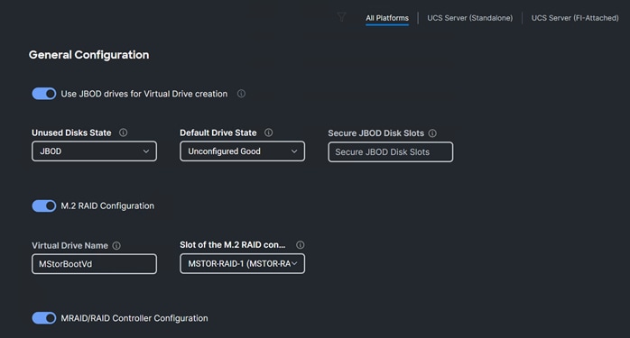Click the Virtual Drive Name field
Viewport: 630px width, 338px height.
(x=95, y=264)
